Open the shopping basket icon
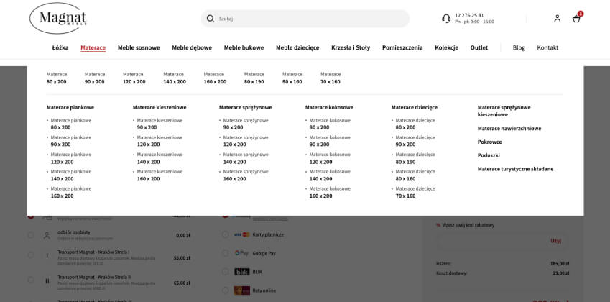This screenshot has width=610, height=302. click(x=576, y=19)
